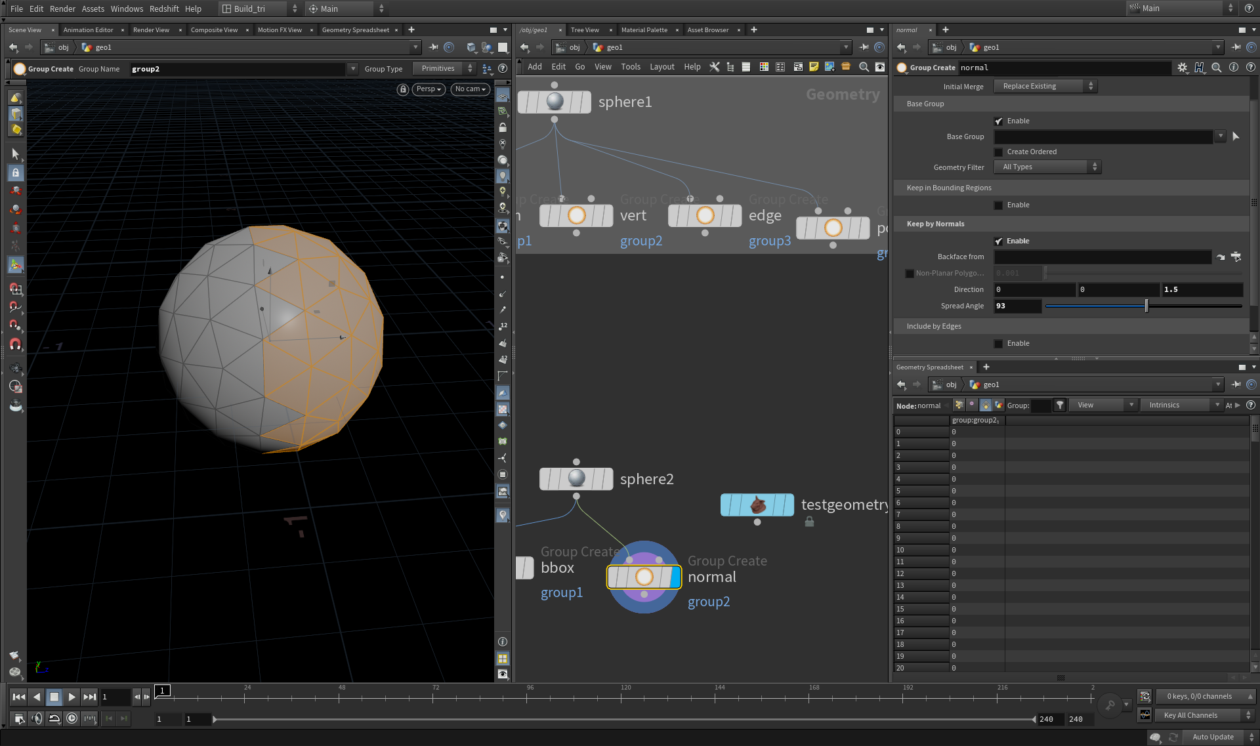Open the Tools menu in the network editor

coord(630,66)
